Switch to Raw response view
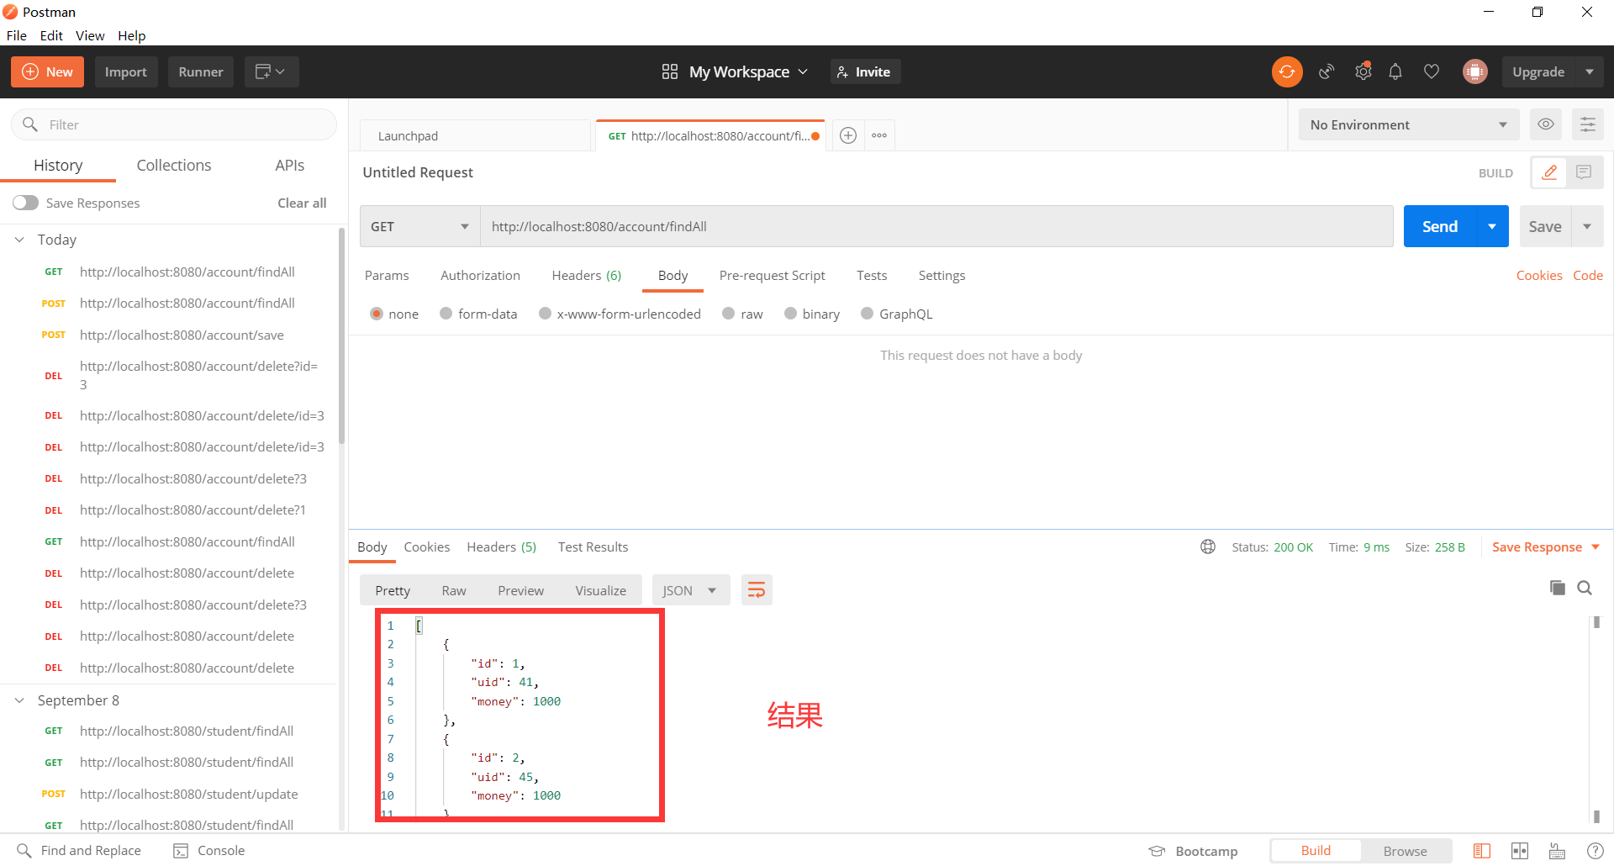This screenshot has height=866, width=1614. [454, 590]
